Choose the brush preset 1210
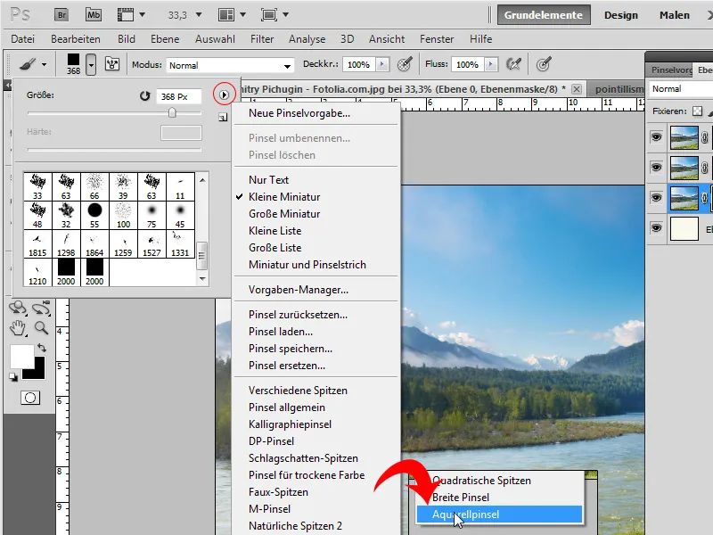713x535 pixels. 37,273
